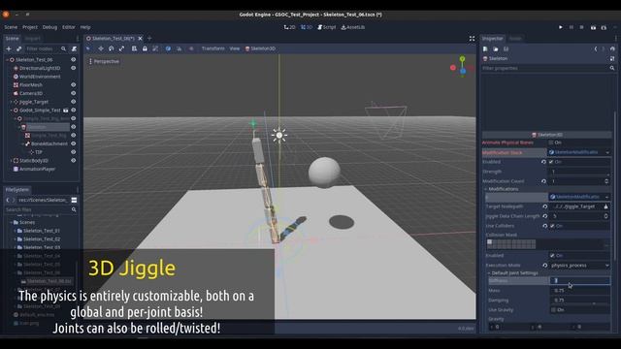Toggle distraction-free mode icon
This screenshot has width=621, height=349.
point(472,39)
